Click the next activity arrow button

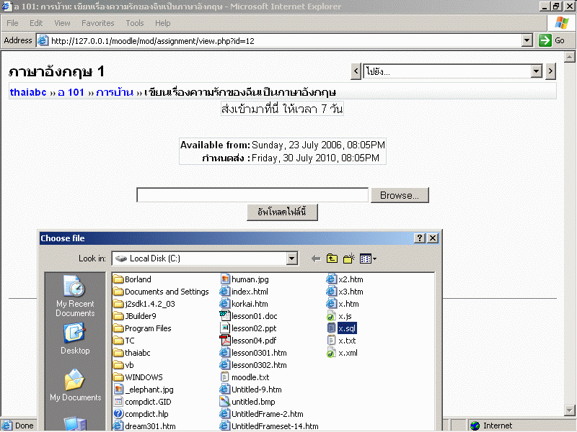pos(551,71)
